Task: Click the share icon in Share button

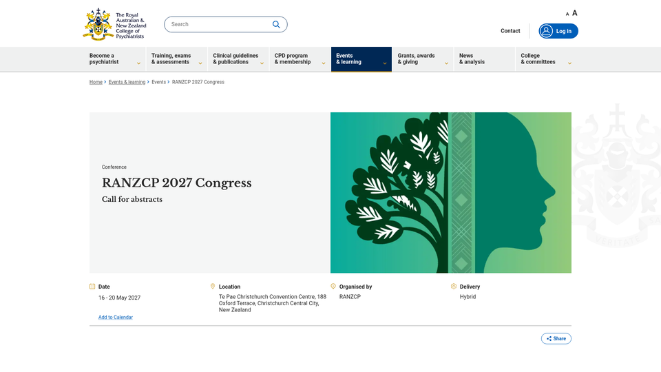Action: click(549, 339)
